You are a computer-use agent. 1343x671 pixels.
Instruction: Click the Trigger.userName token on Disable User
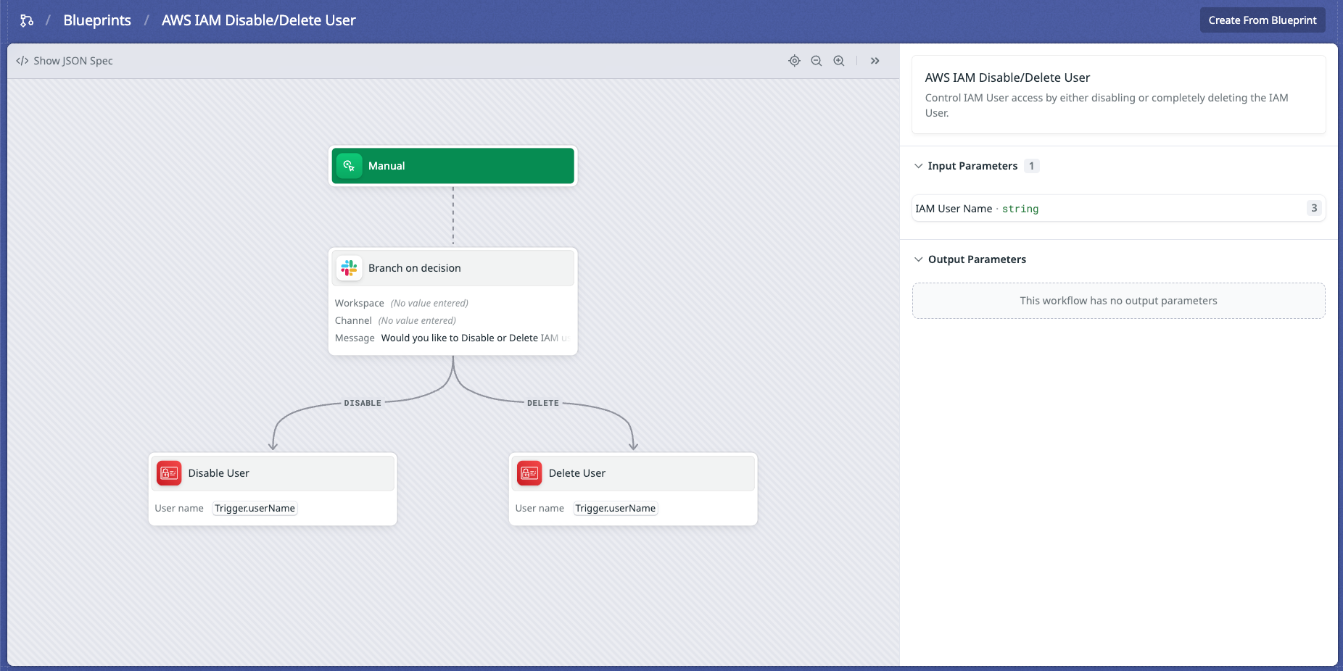coord(255,508)
